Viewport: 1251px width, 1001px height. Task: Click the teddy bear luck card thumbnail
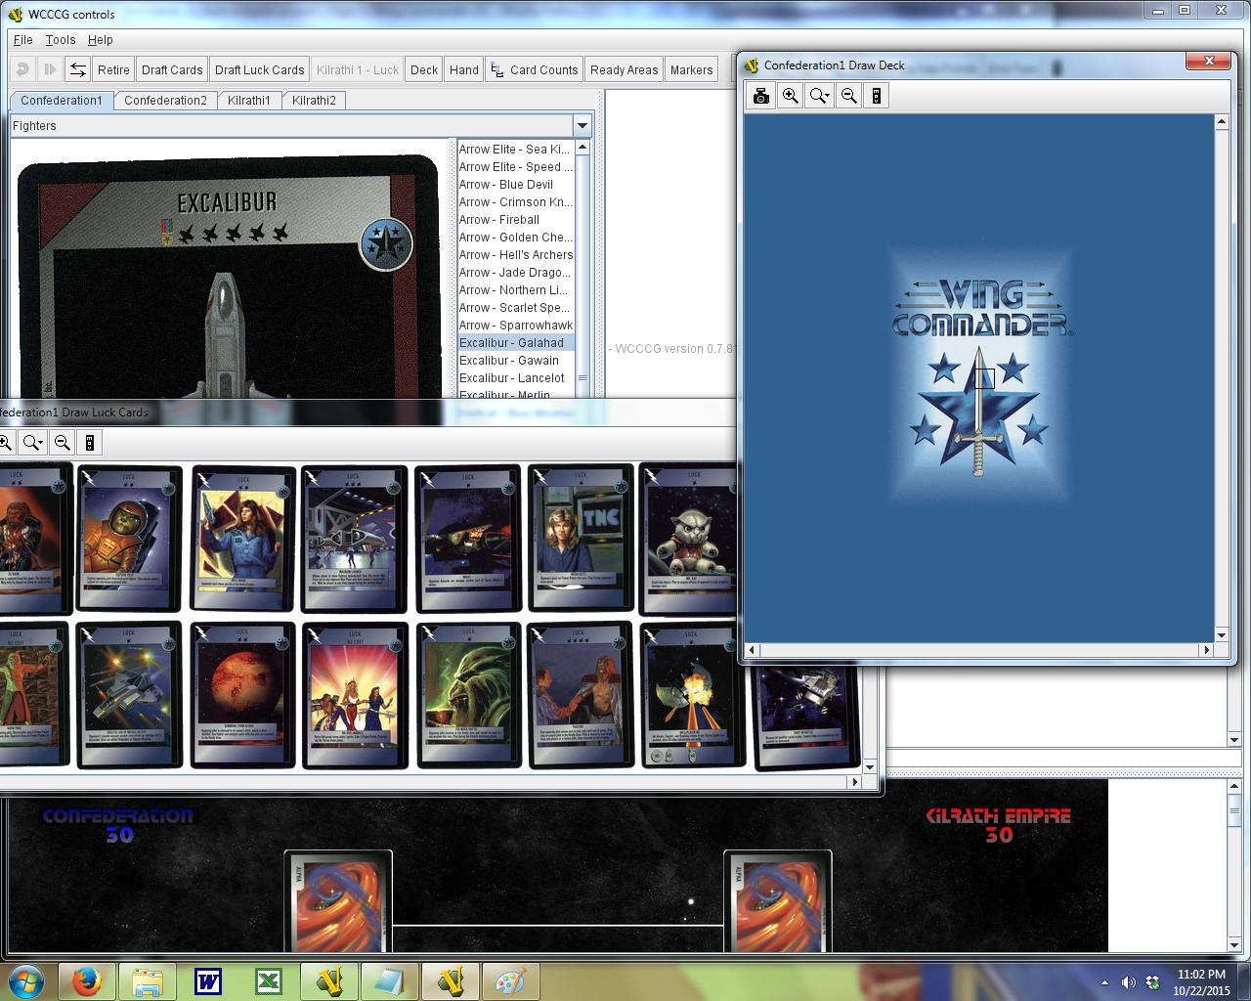pos(692,538)
